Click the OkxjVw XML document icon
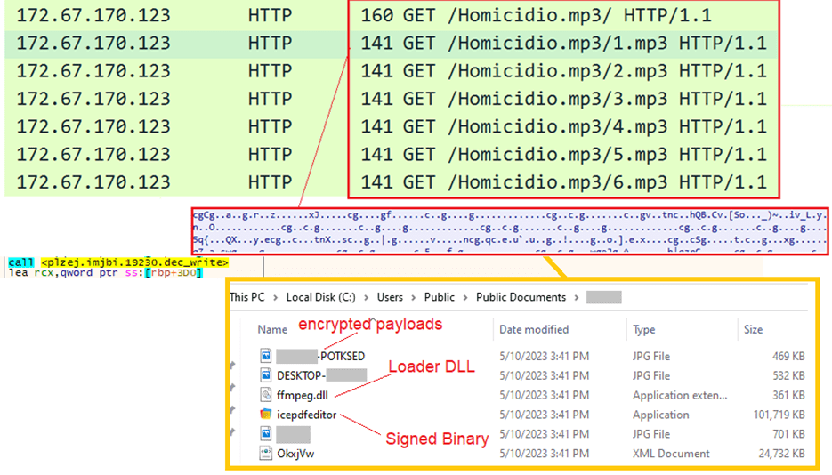The image size is (832, 475). [265, 454]
